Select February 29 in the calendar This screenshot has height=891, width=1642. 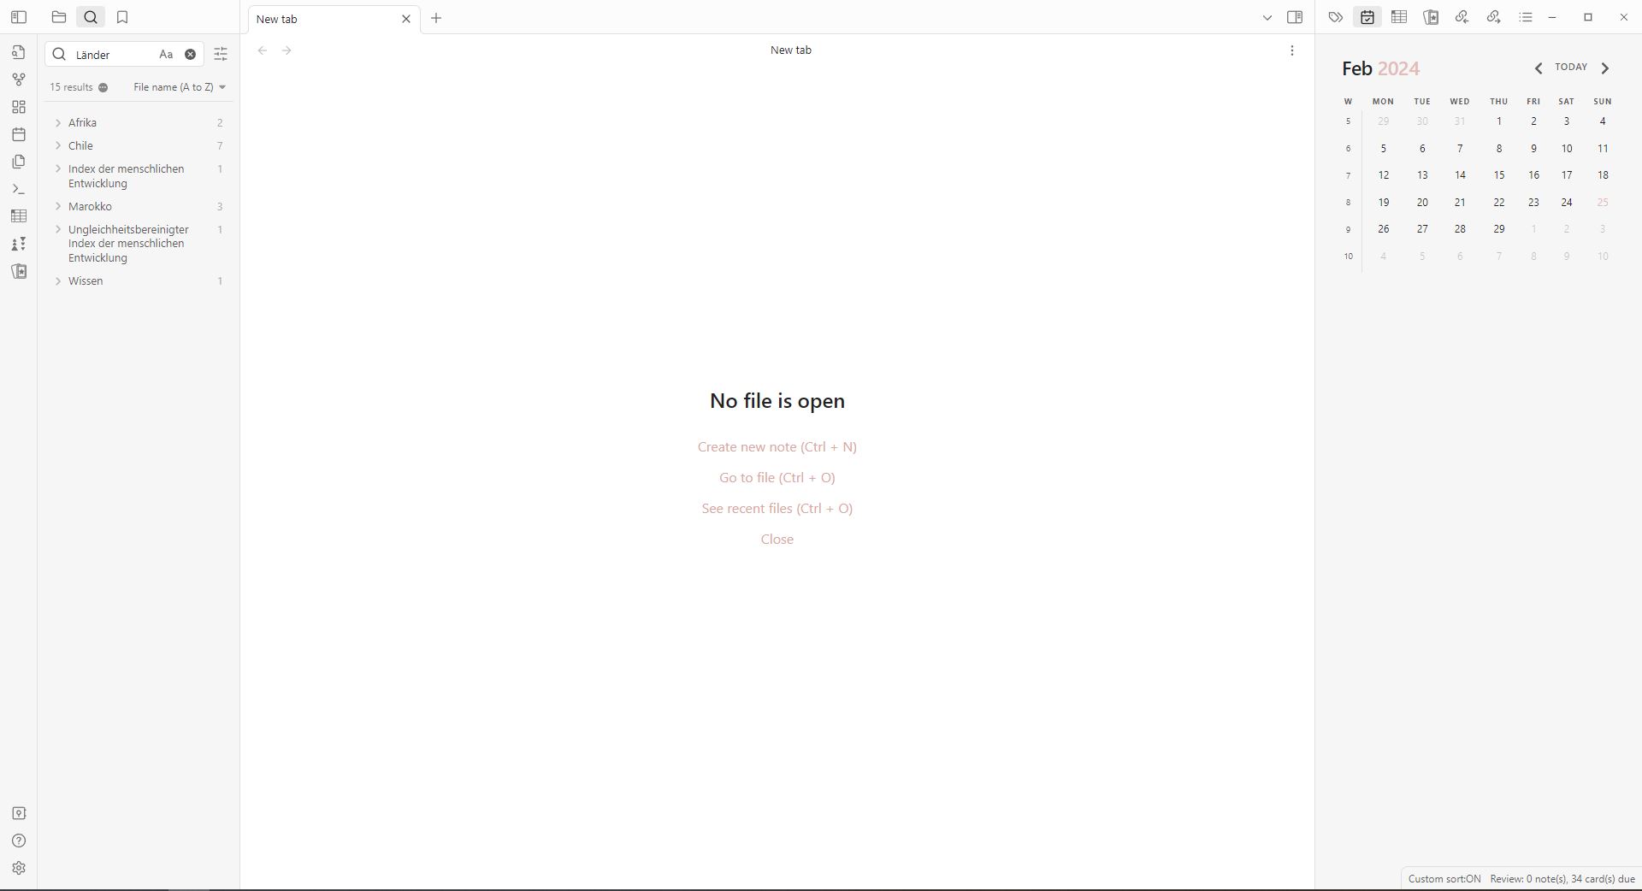[1499, 229]
